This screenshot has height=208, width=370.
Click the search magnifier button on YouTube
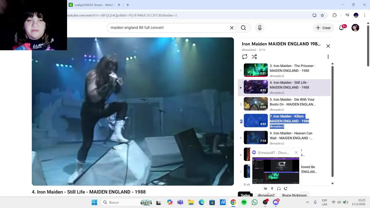coord(243,28)
